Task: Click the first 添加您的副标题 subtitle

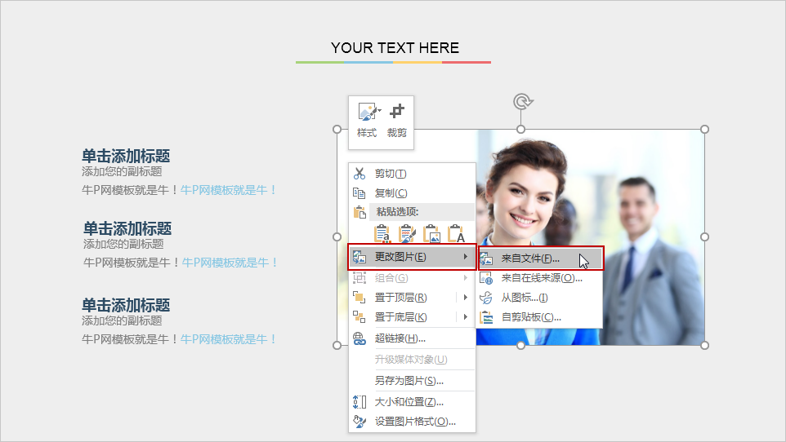Action: point(122,171)
